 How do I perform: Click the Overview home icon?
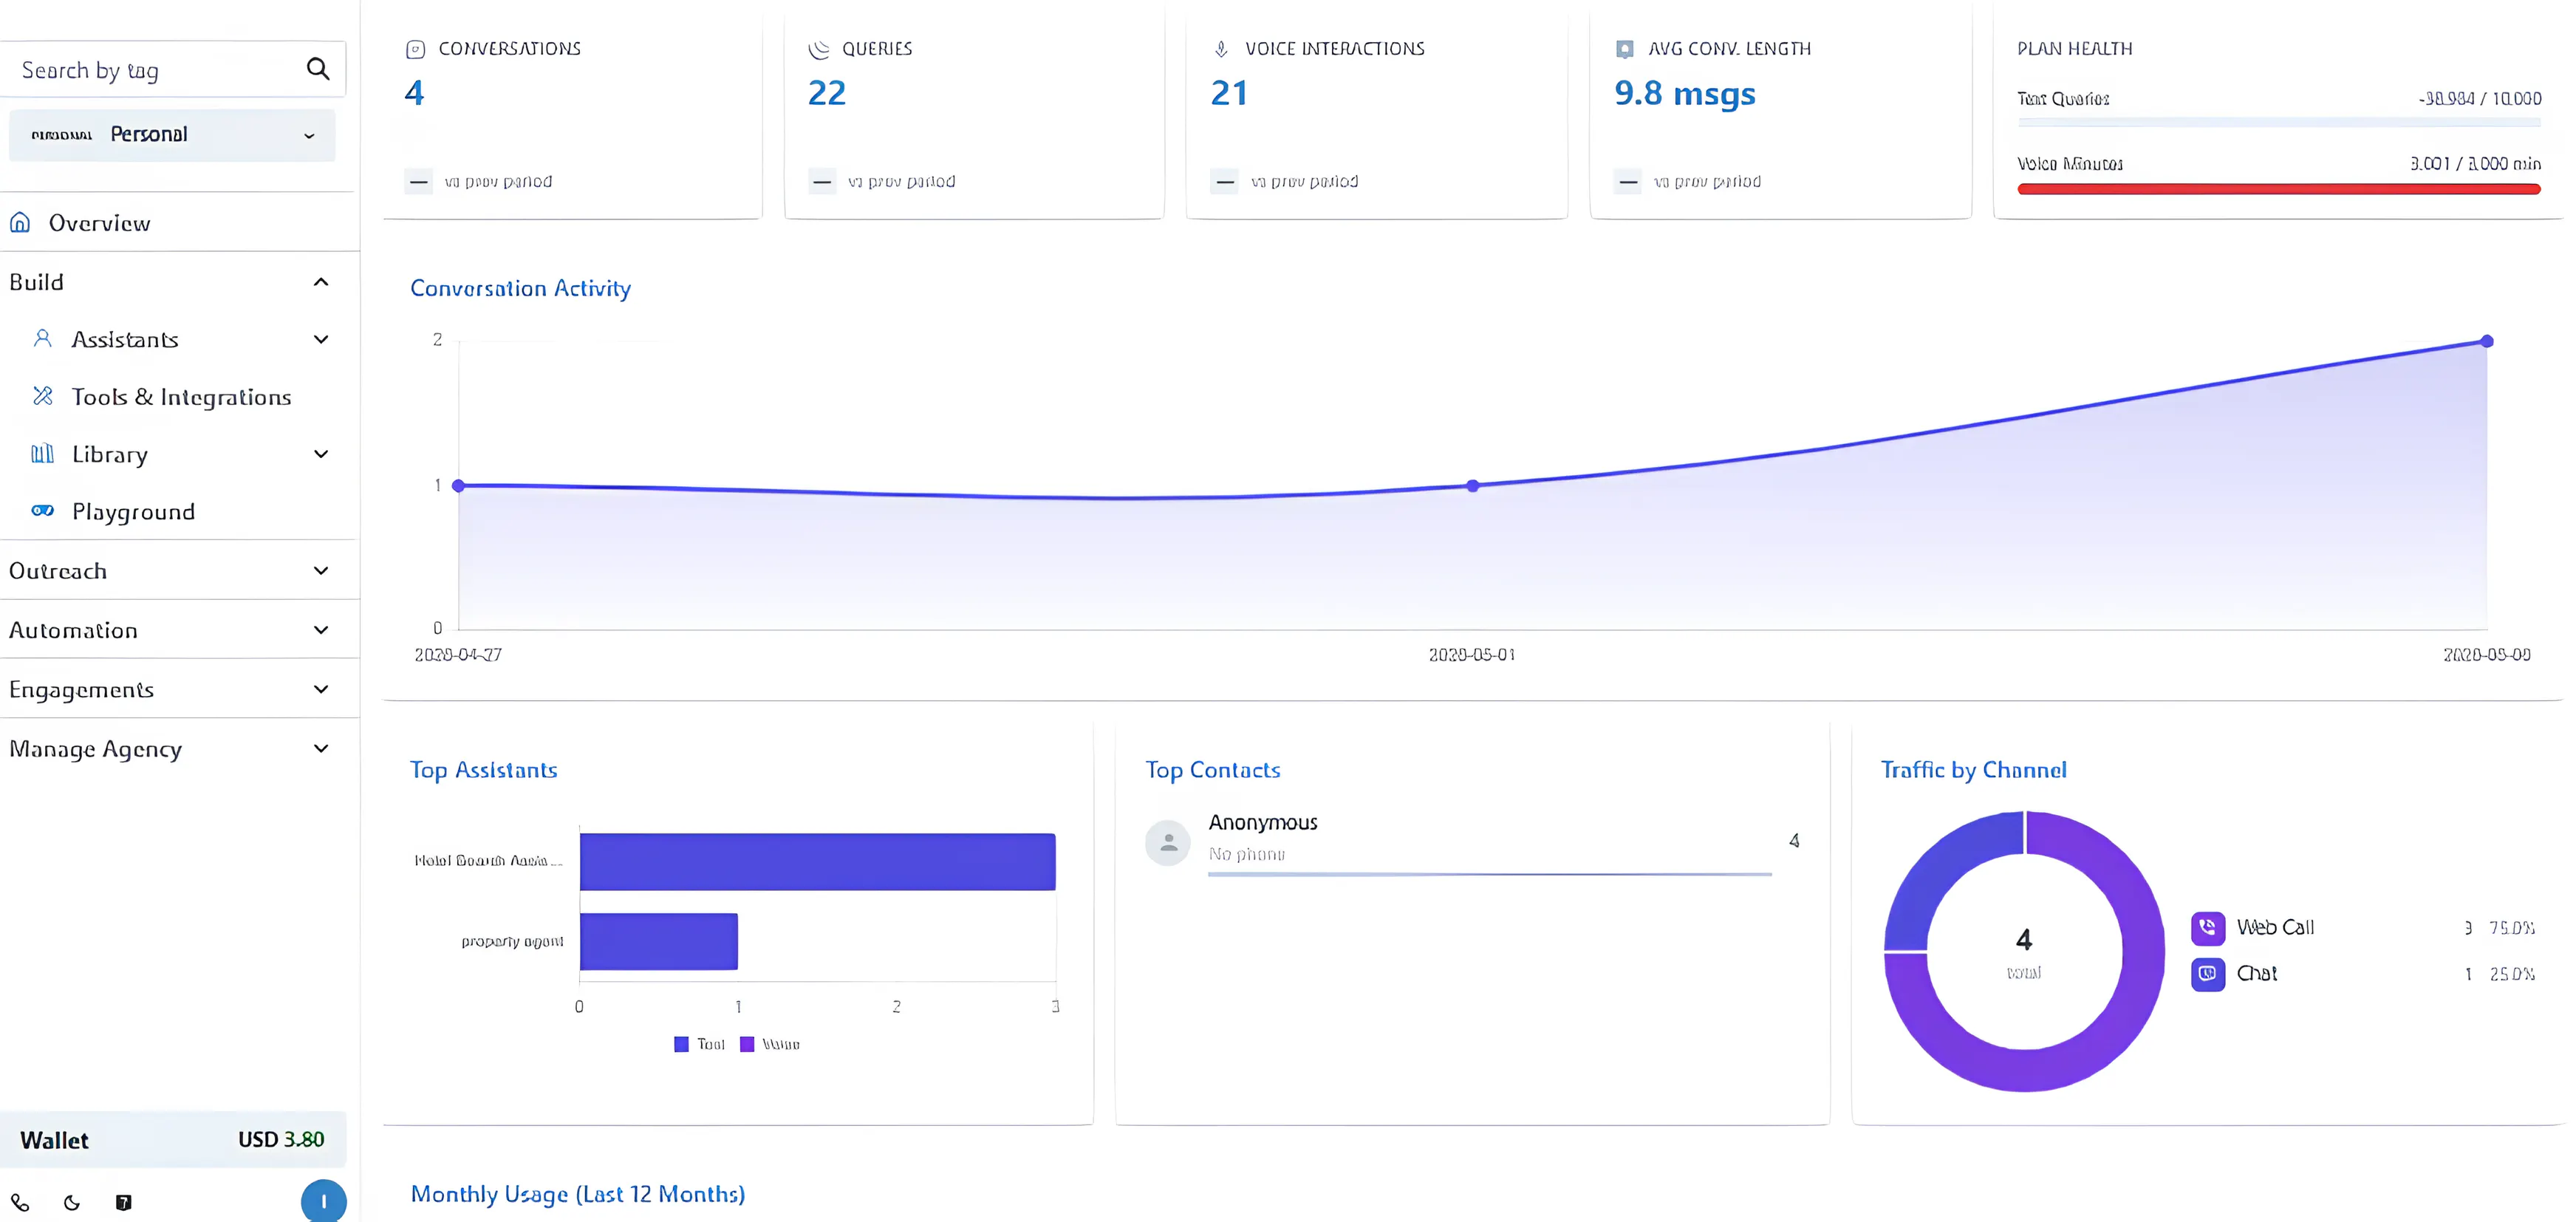pos(20,222)
